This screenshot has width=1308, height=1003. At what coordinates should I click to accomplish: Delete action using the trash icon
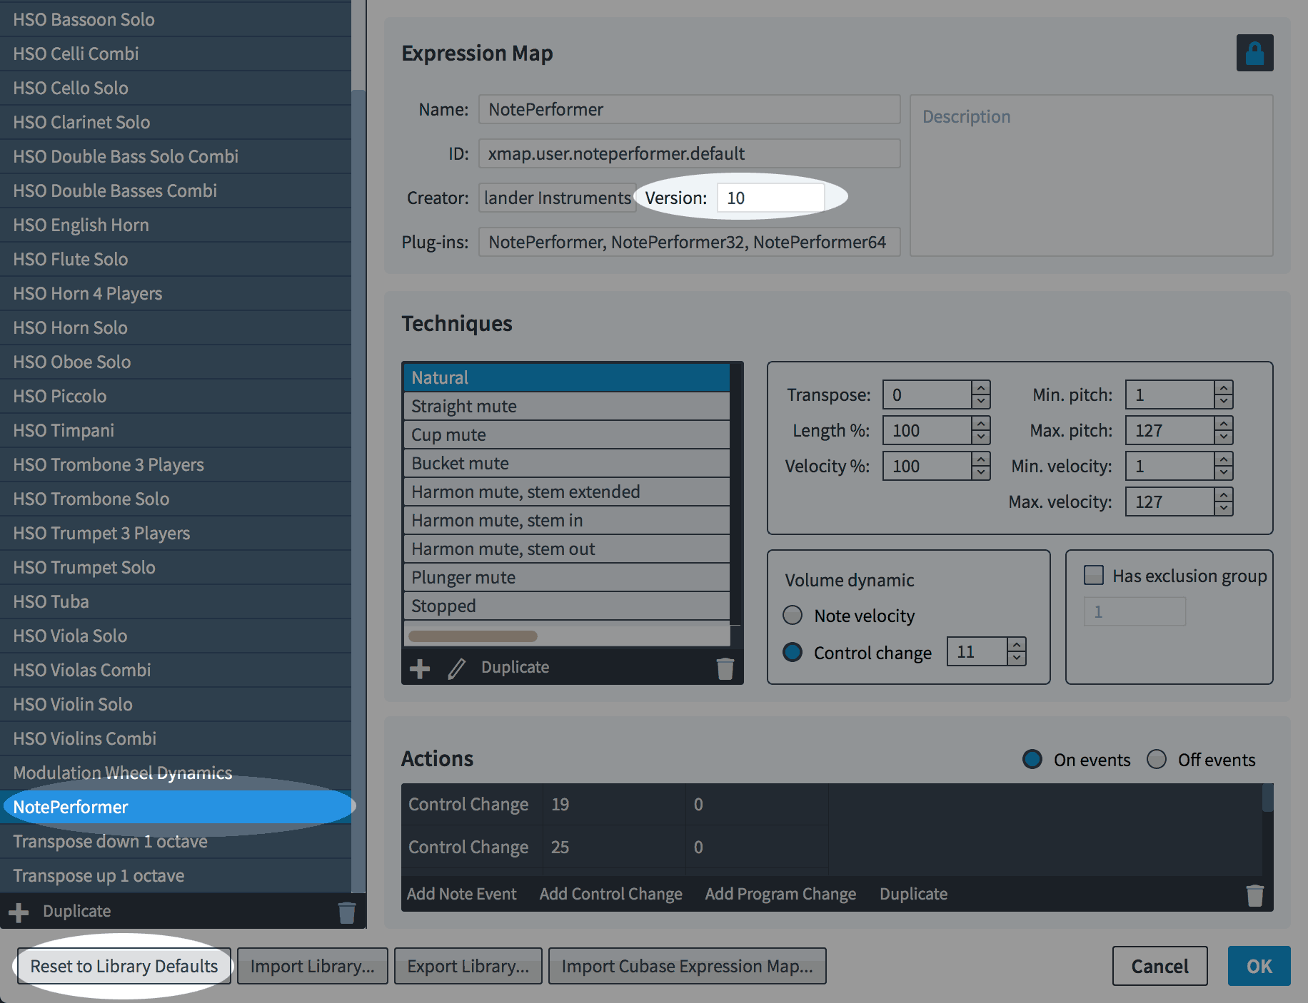[1254, 895]
